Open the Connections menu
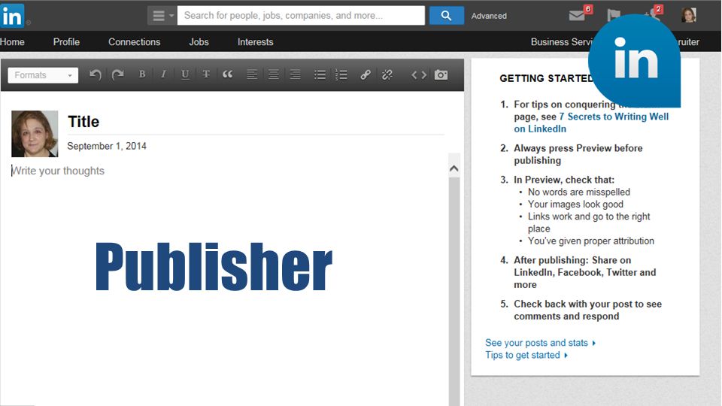 (x=135, y=42)
